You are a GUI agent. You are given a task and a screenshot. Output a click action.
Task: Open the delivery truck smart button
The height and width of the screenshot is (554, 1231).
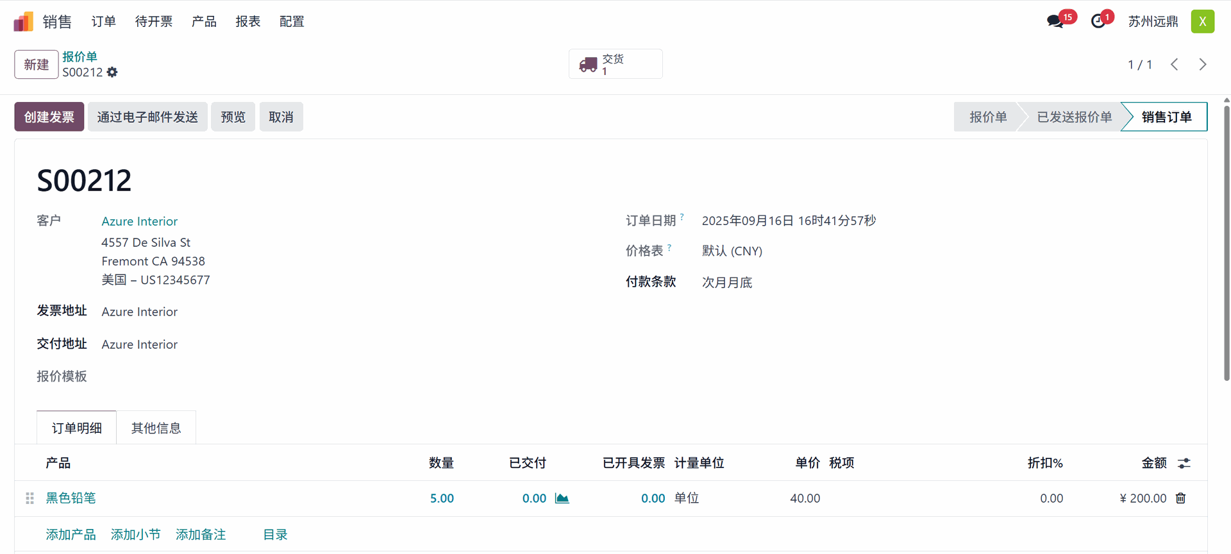pos(615,64)
